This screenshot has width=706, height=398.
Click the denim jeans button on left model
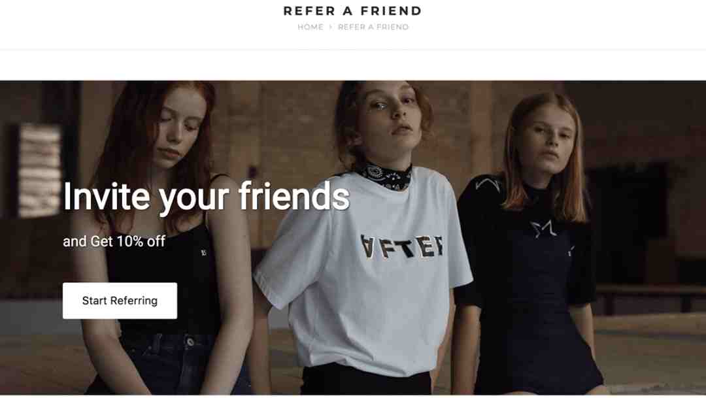point(191,342)
